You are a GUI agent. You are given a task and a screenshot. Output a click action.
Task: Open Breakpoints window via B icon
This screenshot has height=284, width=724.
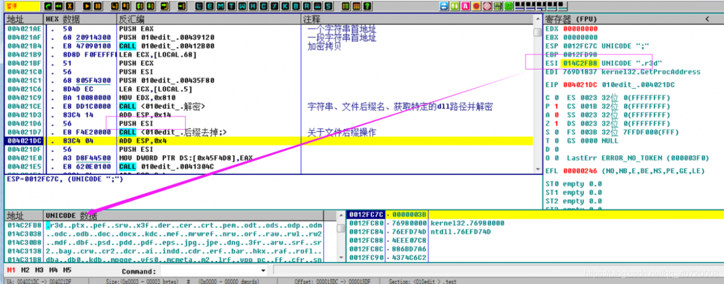pos(296,6)
